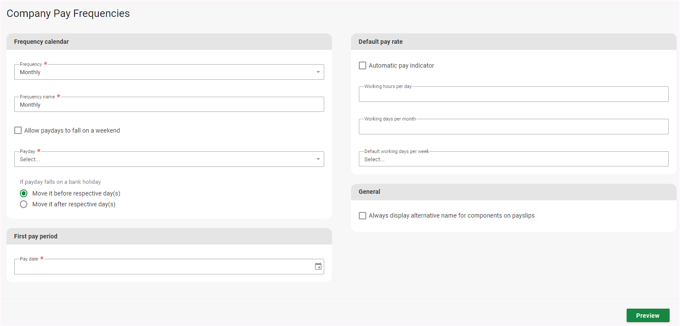Open the Payday select dropdown

click(169, 159)
